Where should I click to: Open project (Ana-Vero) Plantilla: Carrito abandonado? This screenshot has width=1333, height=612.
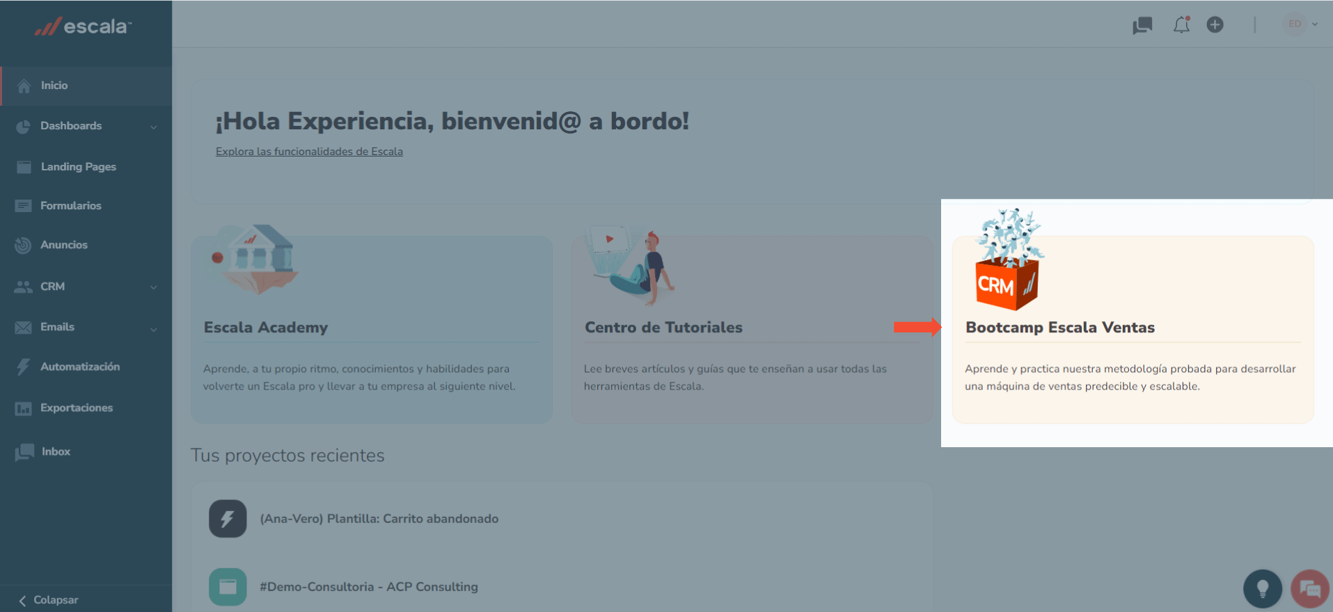pyautogui.click(x=379, y=519)
